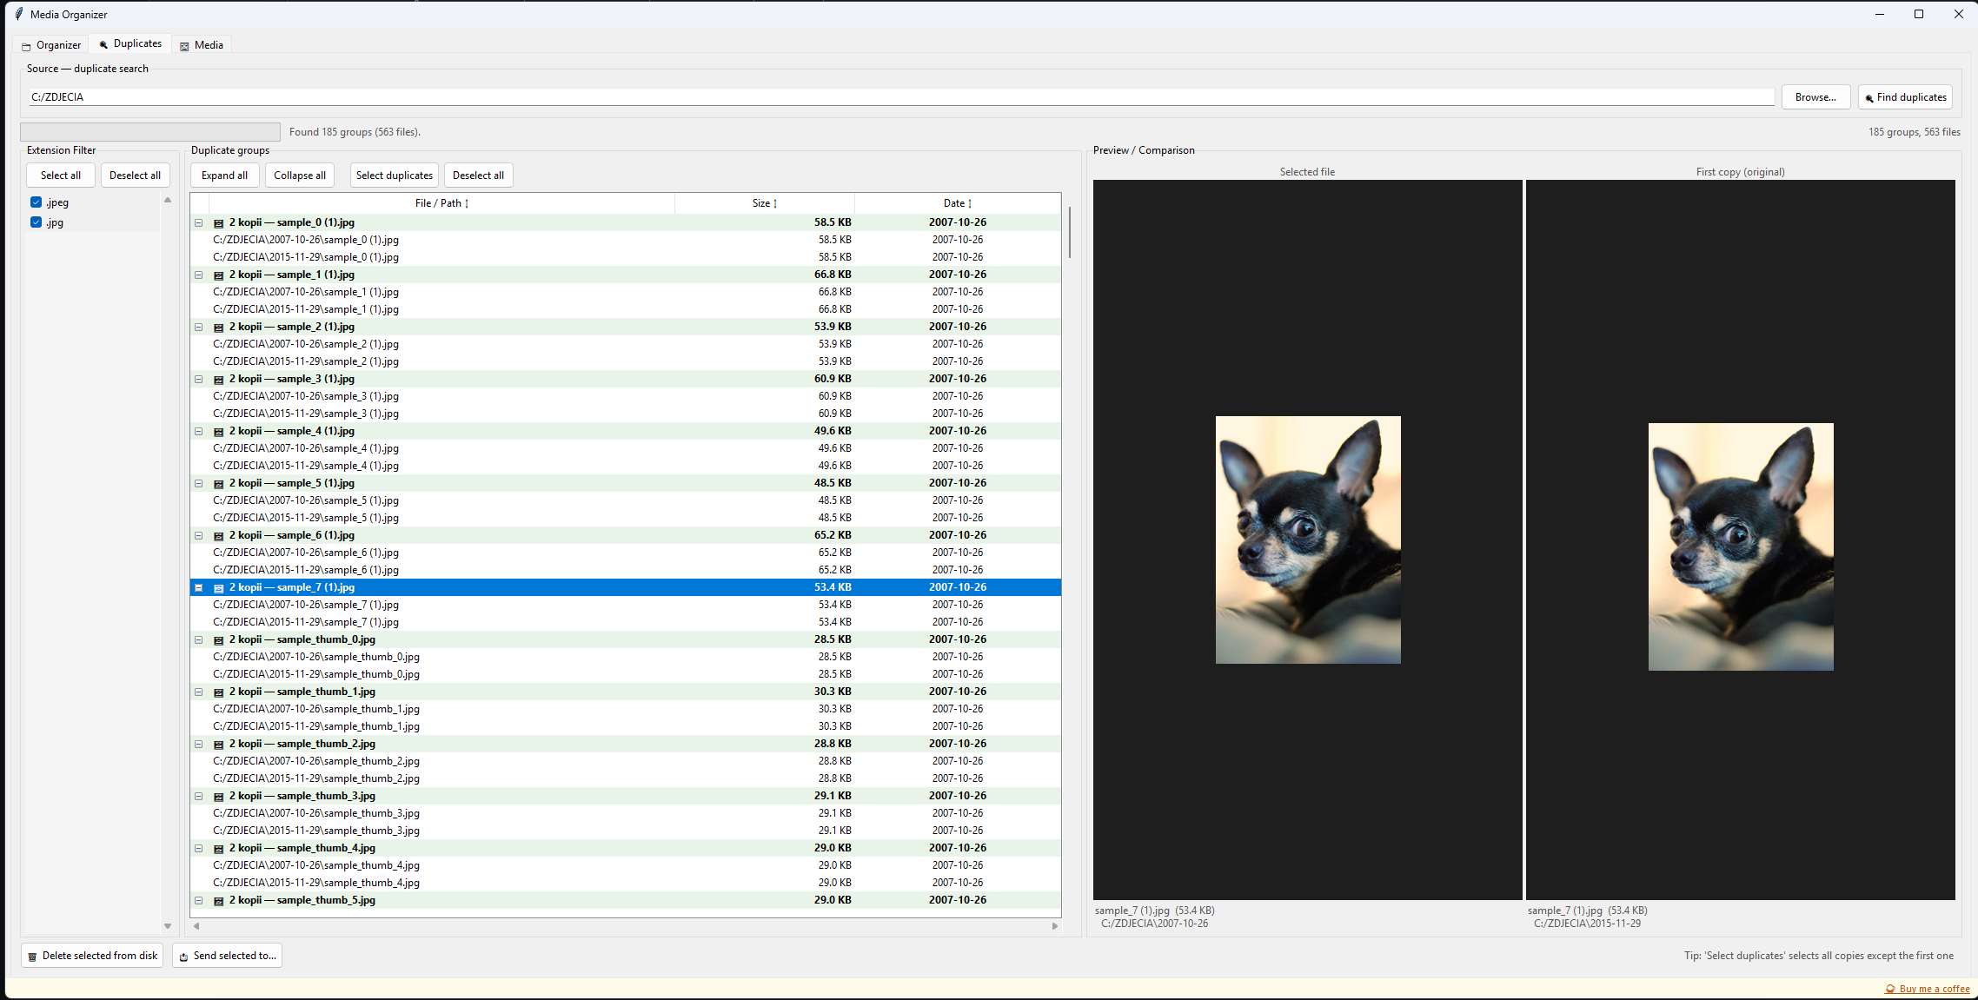The height and width of the screenshot is (1000, 1978).
Task: Collapse the sample_thumb_0.jpg group
Action: [x=198, y=640]
